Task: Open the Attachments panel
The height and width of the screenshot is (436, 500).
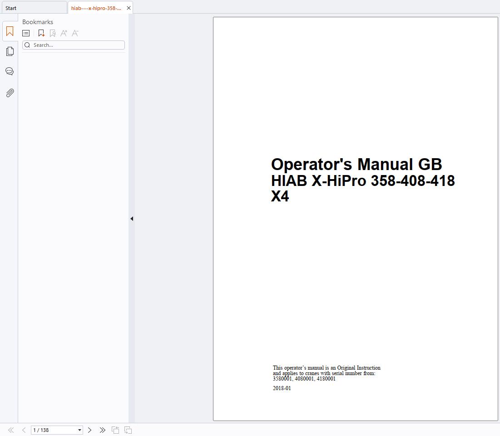Action: [10, 93]
